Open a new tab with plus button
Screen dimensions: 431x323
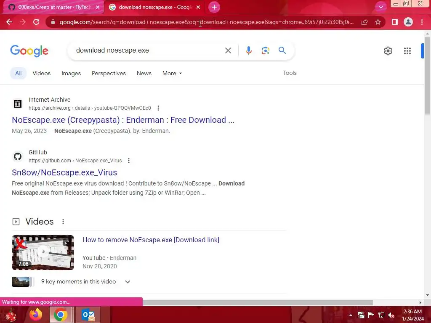[x=214, y=7]
